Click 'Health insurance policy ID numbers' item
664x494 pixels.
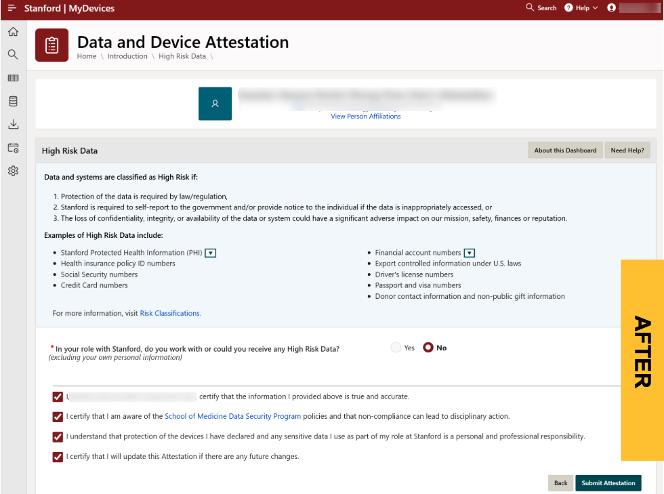(x=118, y=264)
